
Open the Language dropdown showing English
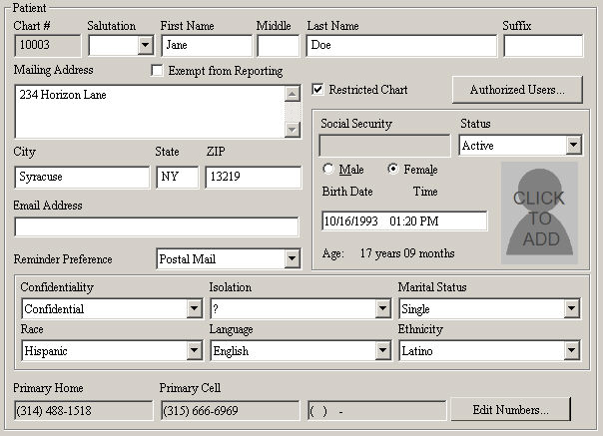pos(382,351)
